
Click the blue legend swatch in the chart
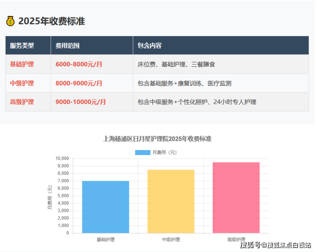tap(142, 152)
